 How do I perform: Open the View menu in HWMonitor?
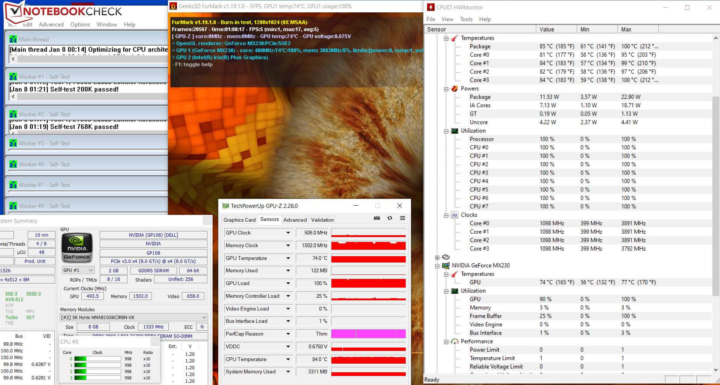(447, 19)
